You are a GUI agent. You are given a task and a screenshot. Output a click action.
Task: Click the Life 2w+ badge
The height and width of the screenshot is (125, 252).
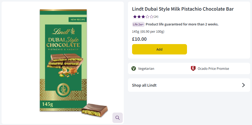coord(138,24)
